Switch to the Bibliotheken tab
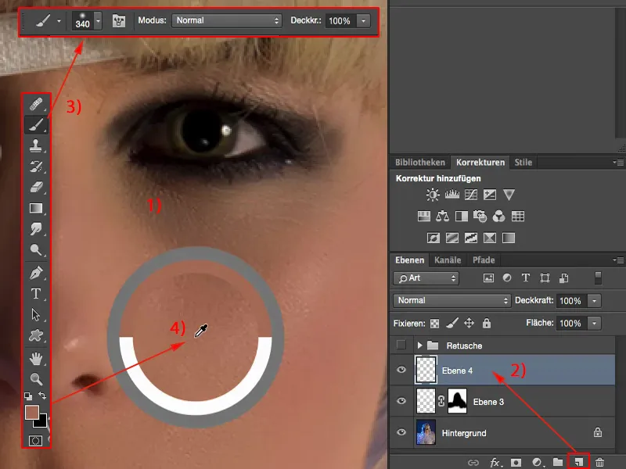Viewport: 626px width, 469px height. (x=420, y=163)
